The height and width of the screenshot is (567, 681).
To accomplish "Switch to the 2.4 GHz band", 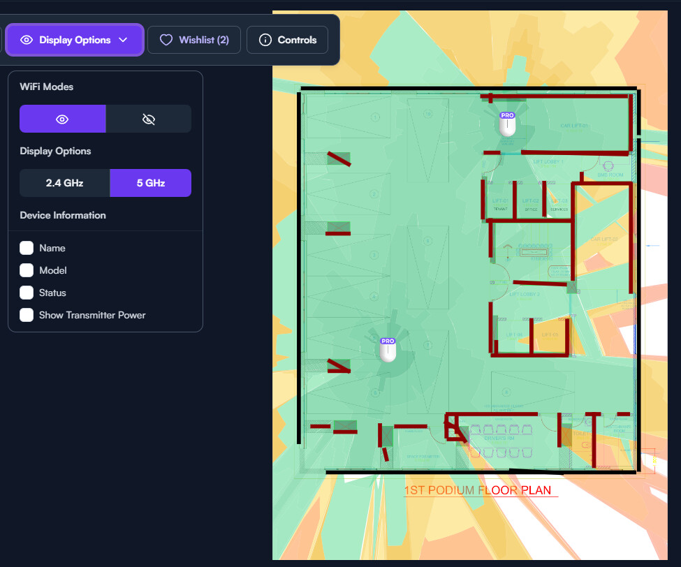I will [65, 183].
